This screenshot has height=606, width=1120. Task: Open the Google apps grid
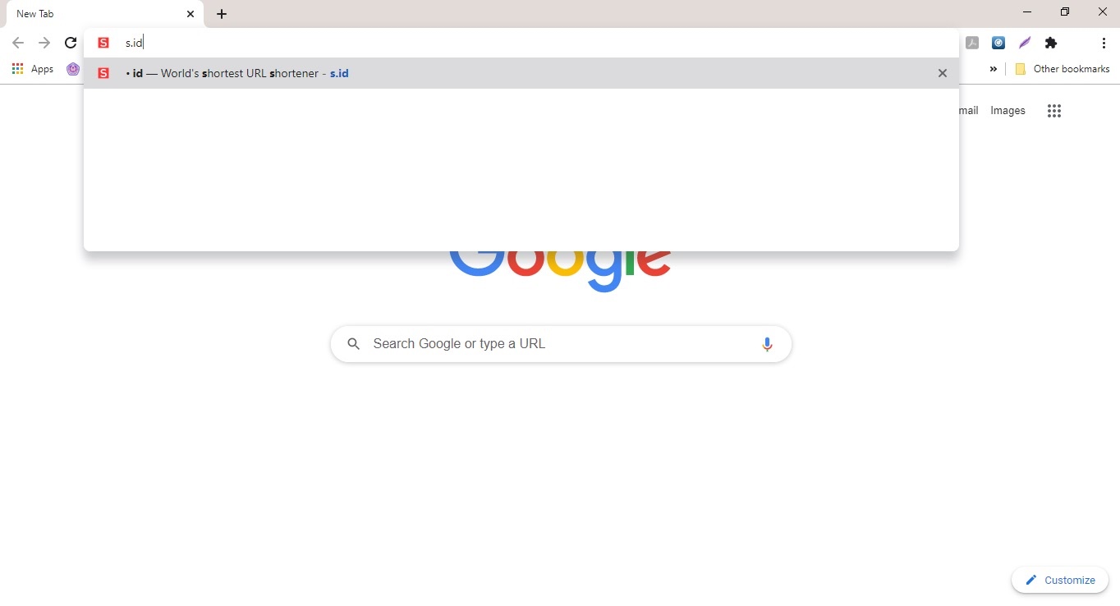coord(1054,111)
